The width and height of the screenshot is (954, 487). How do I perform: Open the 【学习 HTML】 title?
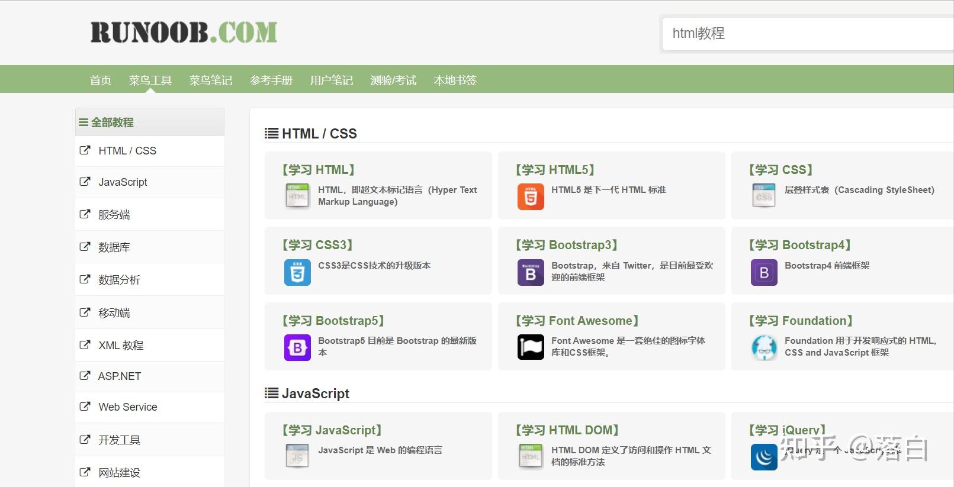[319, 170]
